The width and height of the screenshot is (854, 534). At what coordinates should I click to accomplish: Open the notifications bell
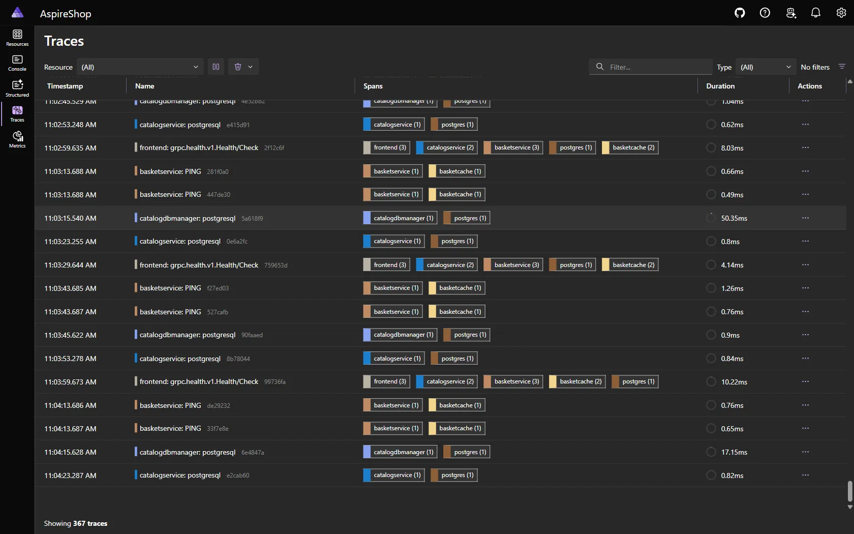(x=815, y=13)
